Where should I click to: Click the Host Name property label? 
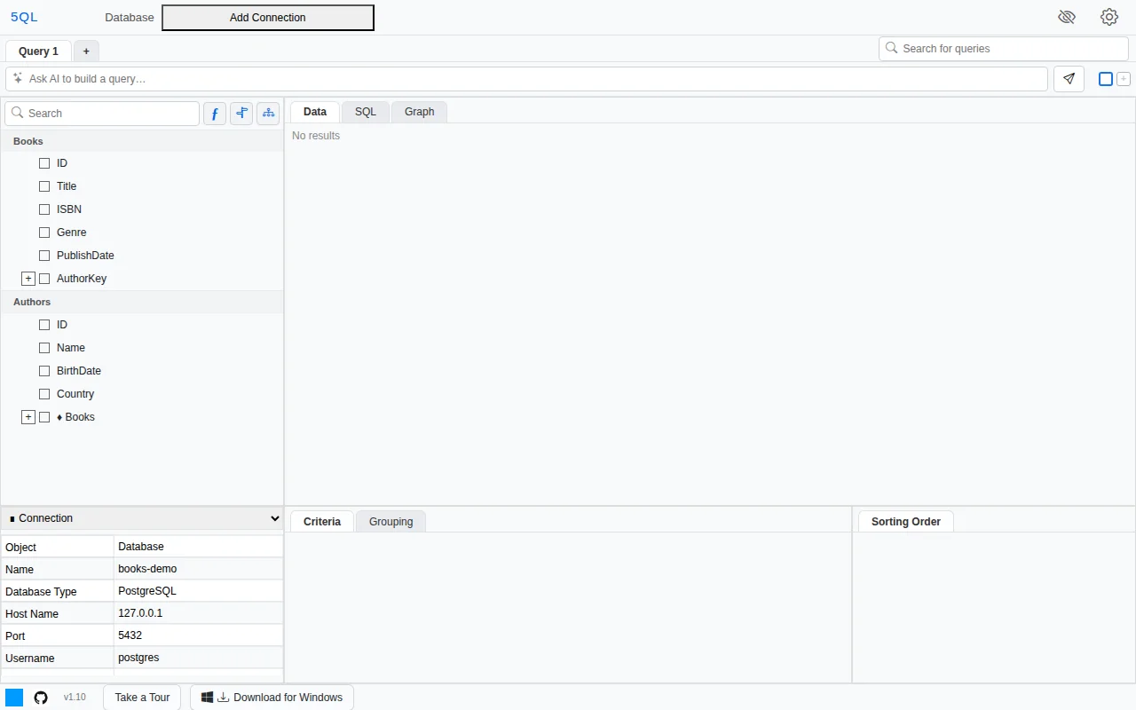click(x=32, y=614)
